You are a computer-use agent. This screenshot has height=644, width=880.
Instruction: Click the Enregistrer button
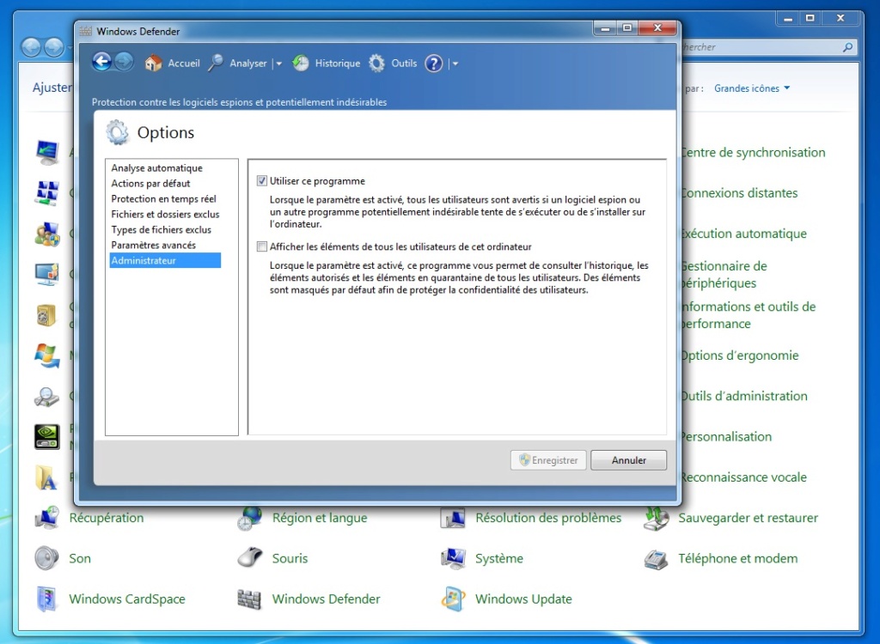point(548,460)
